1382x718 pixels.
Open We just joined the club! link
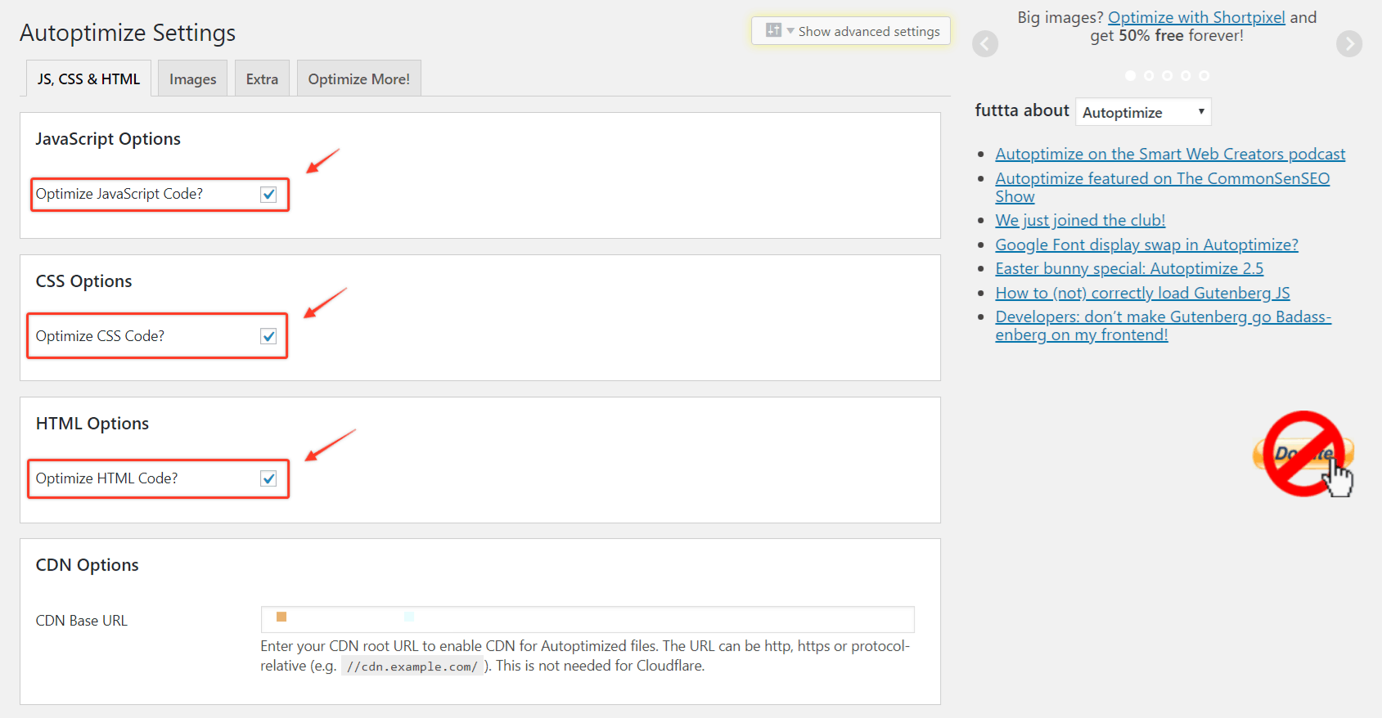1080,220
